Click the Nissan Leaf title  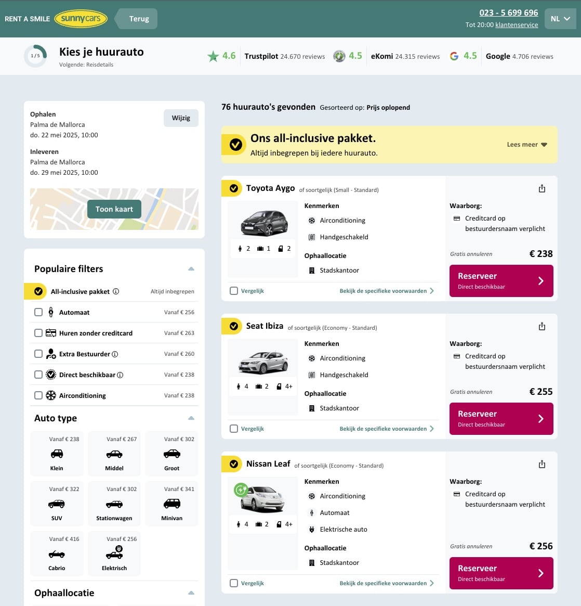point(268,464)
